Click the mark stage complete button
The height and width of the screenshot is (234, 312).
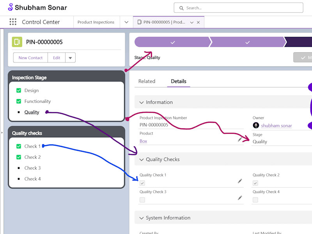coord(303,57)
